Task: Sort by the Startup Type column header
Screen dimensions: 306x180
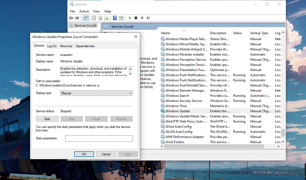Action: point(261,33)
